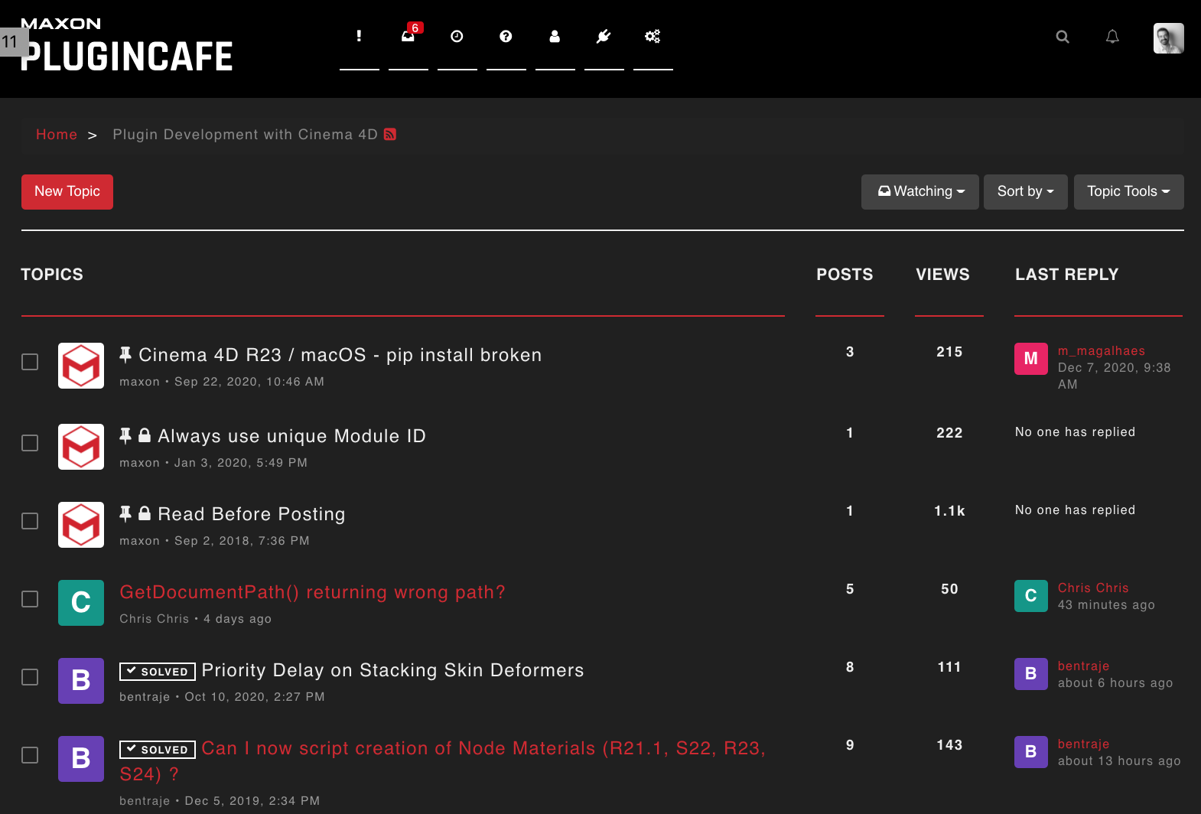1201x814 pixels.
Task: Open the Topic Tools dropdown
Action: [1129, 192]
